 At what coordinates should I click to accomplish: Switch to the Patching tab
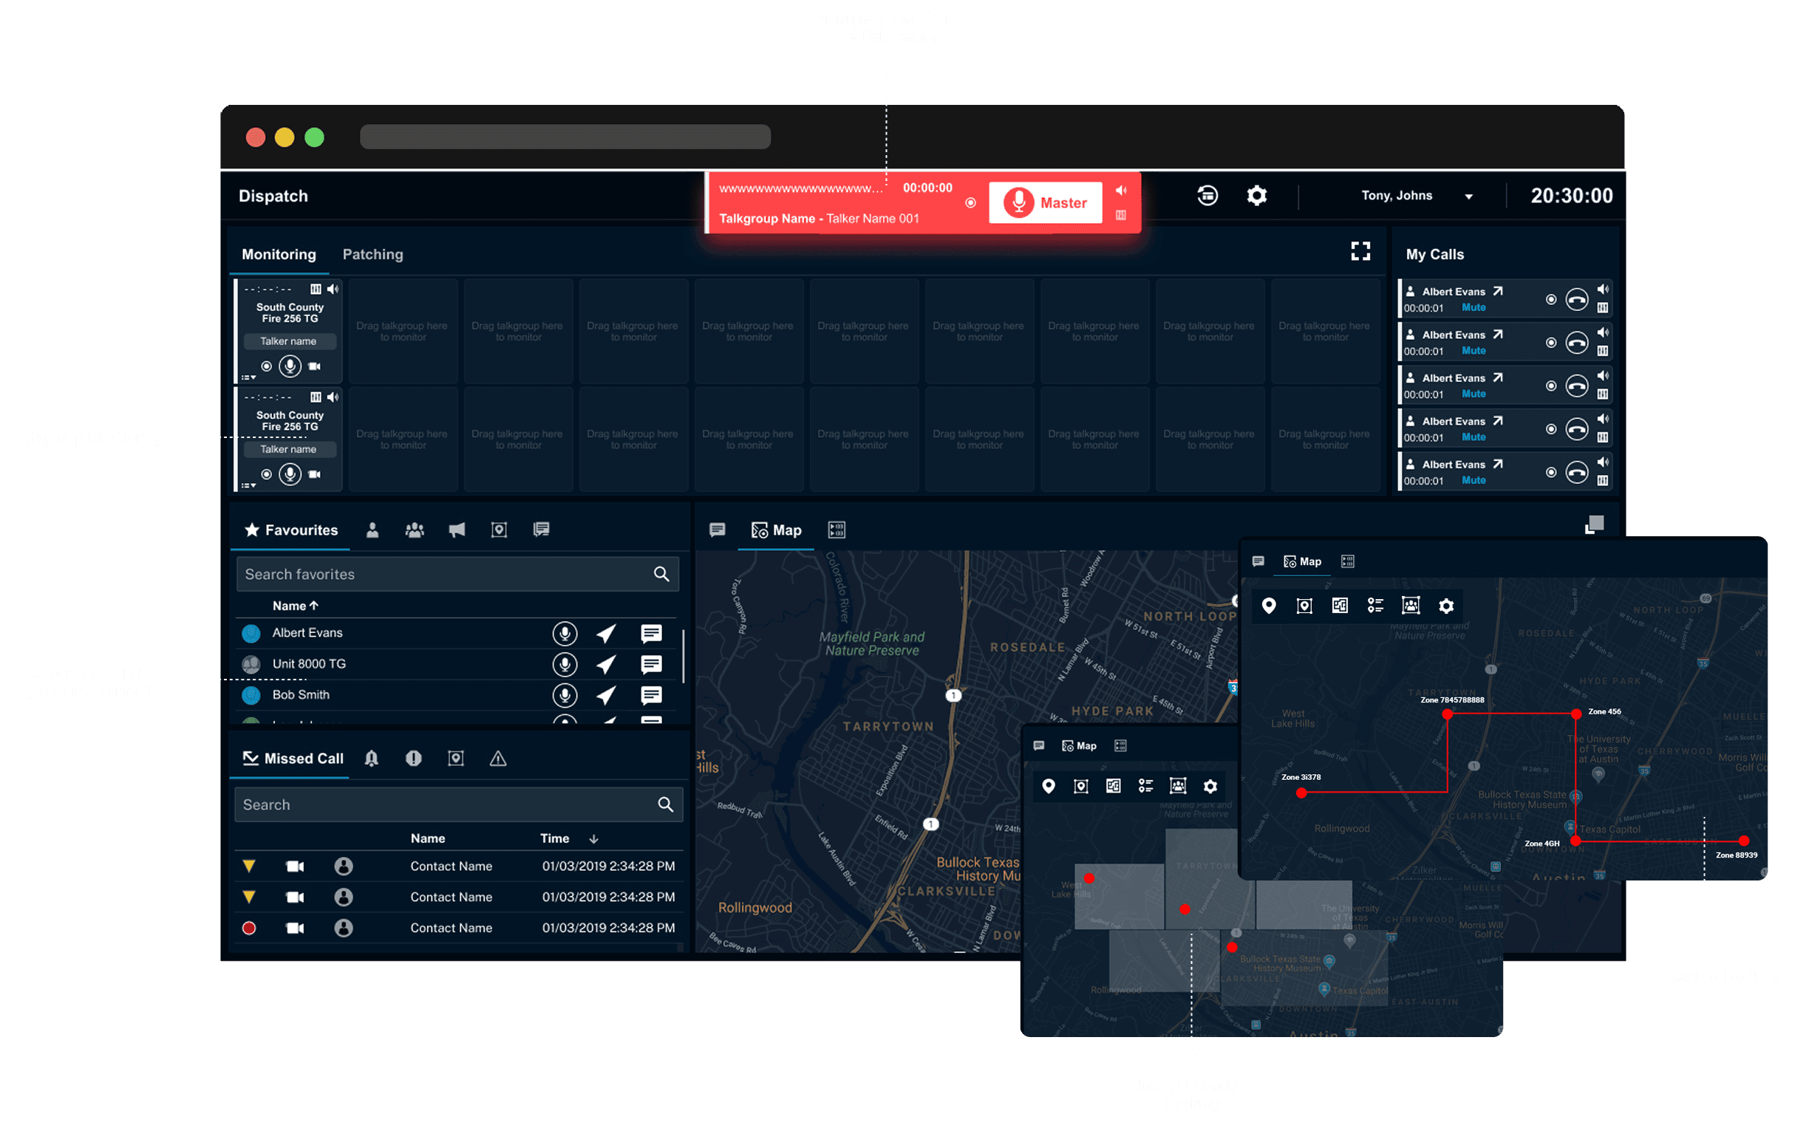pyautogui.click(x=372, y=255)
